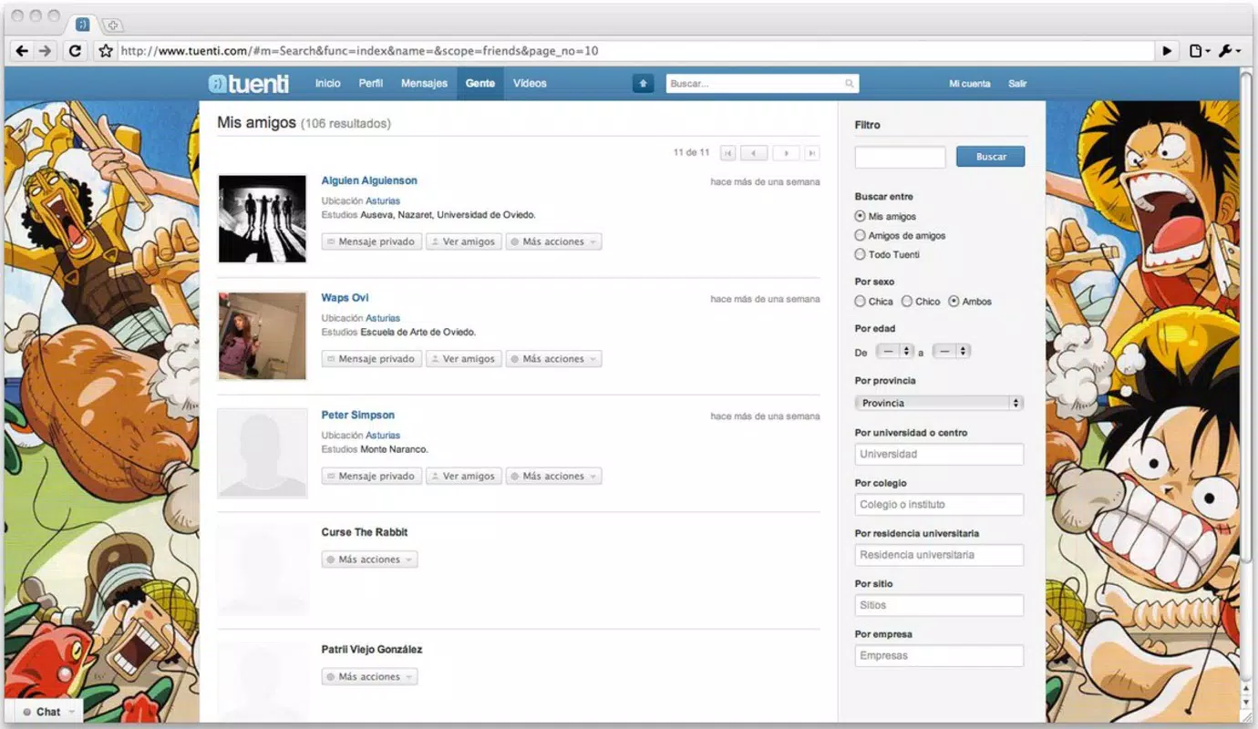Screen dimensions: 1258x729
Task: Click the blue Buscar filter button
Action: (x=991, y=157)
